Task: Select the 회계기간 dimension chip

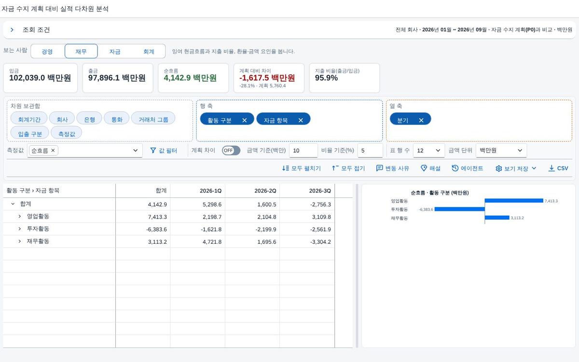Action: [x=29, y=119]
